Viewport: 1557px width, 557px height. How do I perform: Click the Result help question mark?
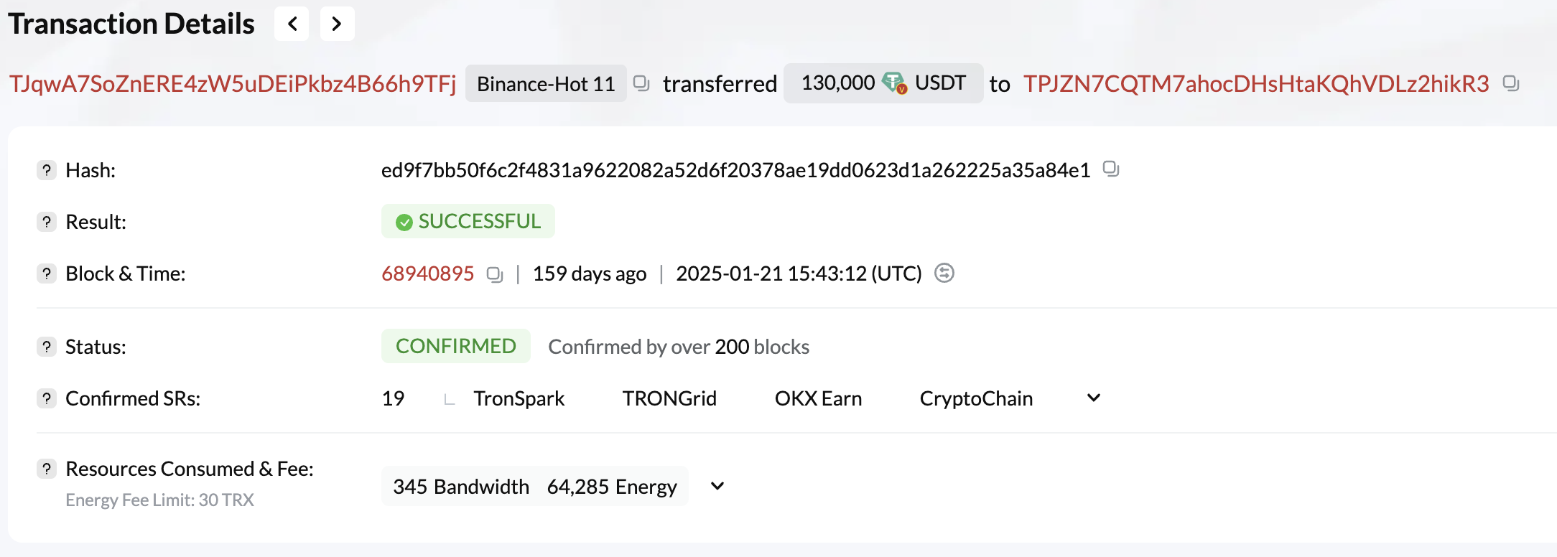[47, 222]
